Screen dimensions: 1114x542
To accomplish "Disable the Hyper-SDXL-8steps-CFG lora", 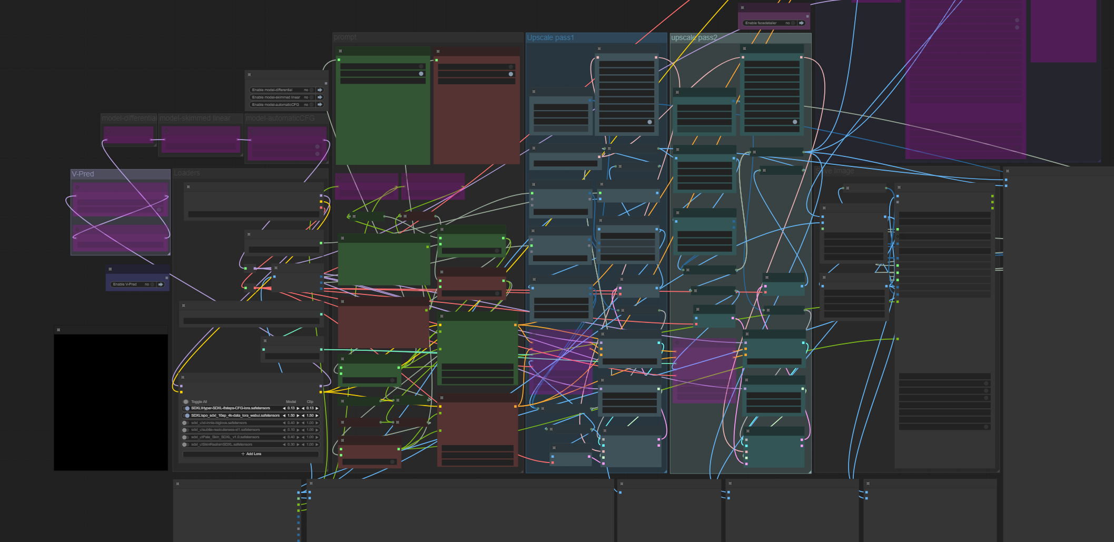I will pyautogui.click(x=186, y=408).
